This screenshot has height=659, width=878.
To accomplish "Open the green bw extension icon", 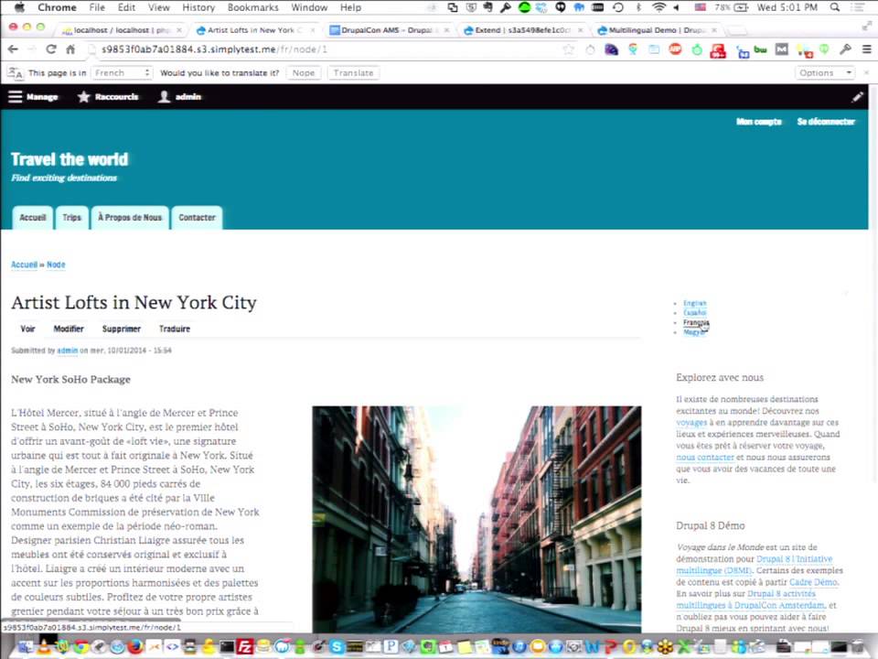I will (x=760, y=49).
